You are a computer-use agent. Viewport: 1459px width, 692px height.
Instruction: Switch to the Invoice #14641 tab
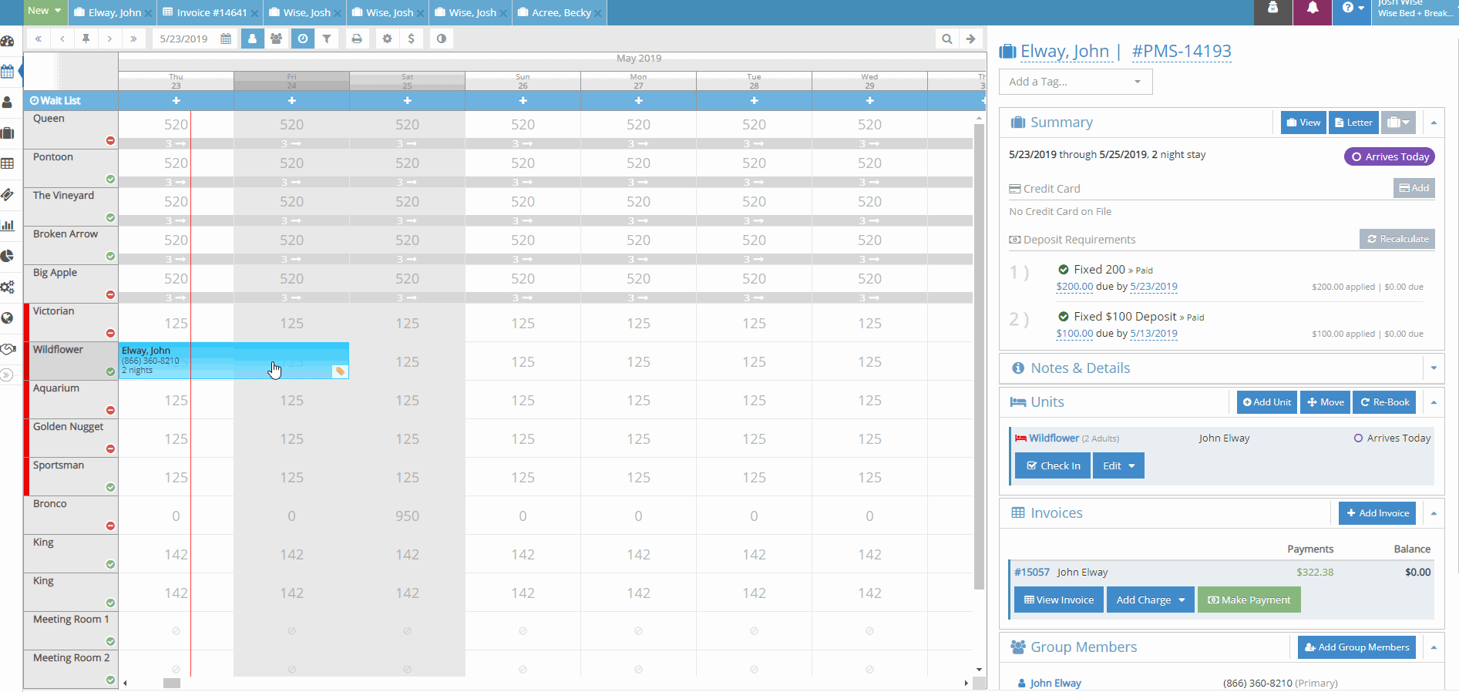[x=205, y=12]
